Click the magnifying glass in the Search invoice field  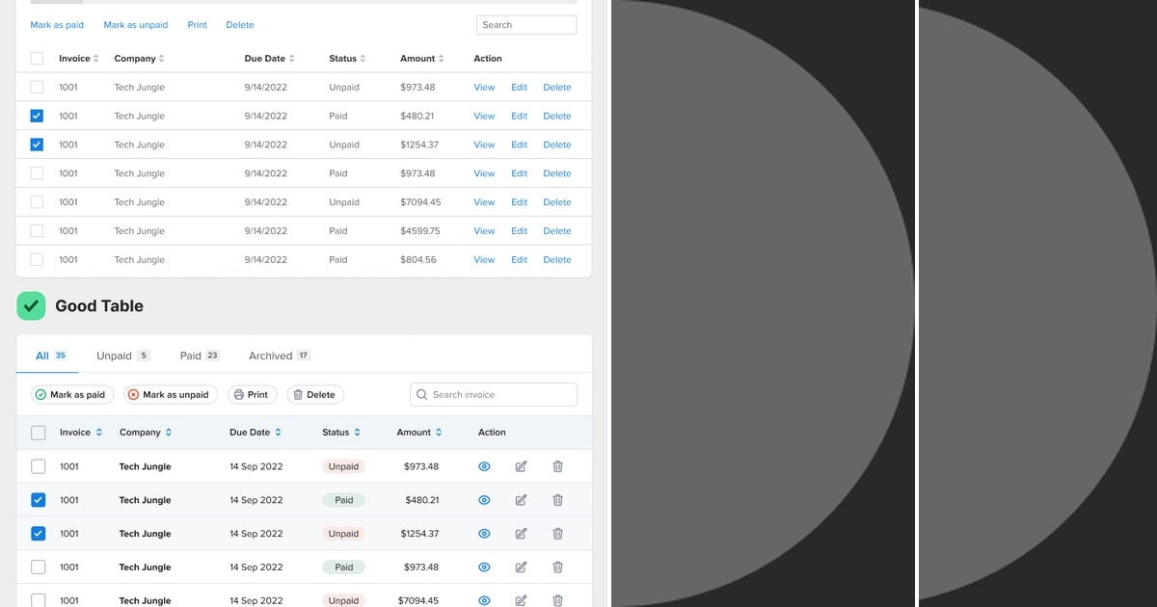click(x=421, y=394)
